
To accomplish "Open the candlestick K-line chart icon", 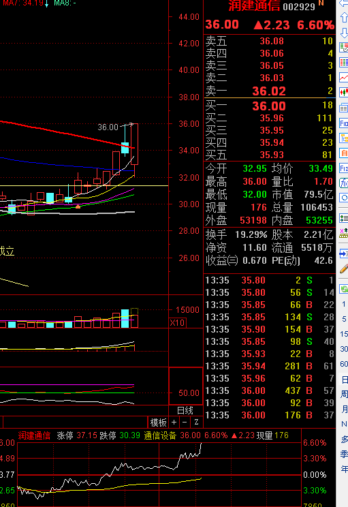I will click(344, 92).
